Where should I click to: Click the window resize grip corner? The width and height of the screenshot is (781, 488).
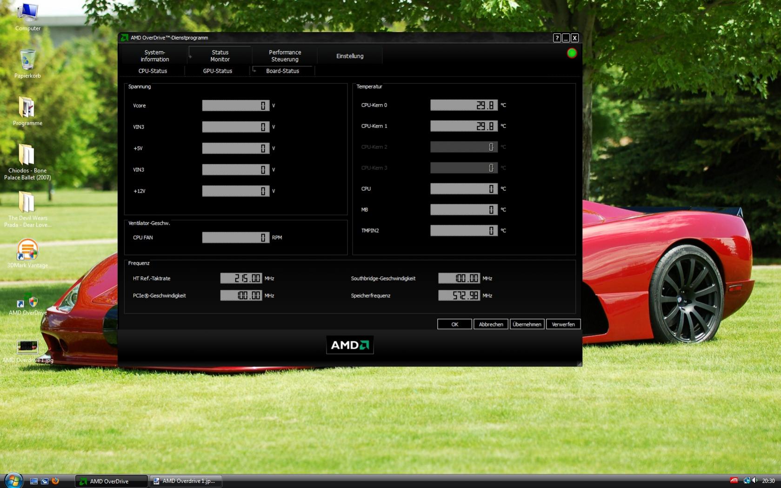pyautogui.click(x=579, y=364)
